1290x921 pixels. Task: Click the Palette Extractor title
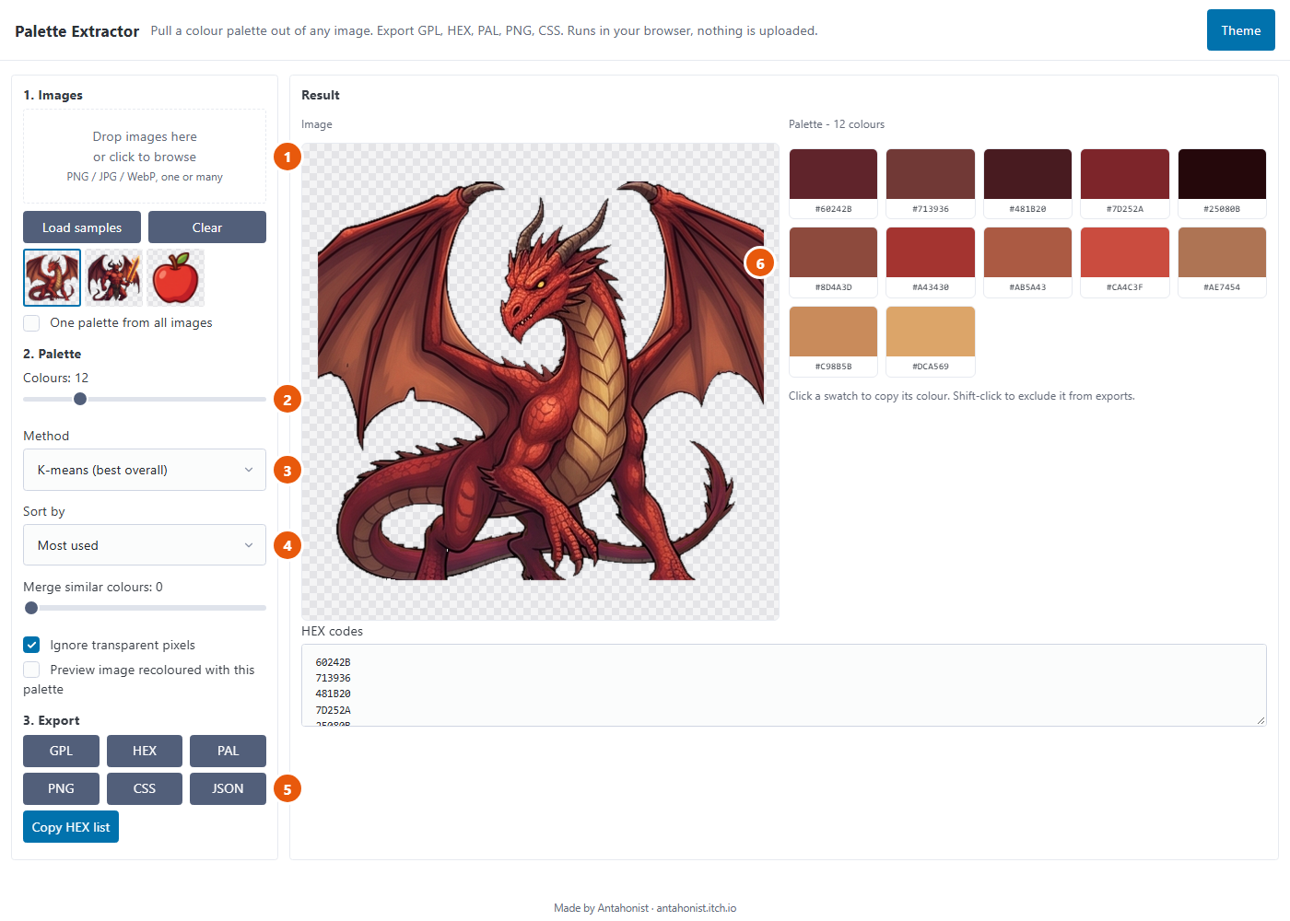point(77,31)
